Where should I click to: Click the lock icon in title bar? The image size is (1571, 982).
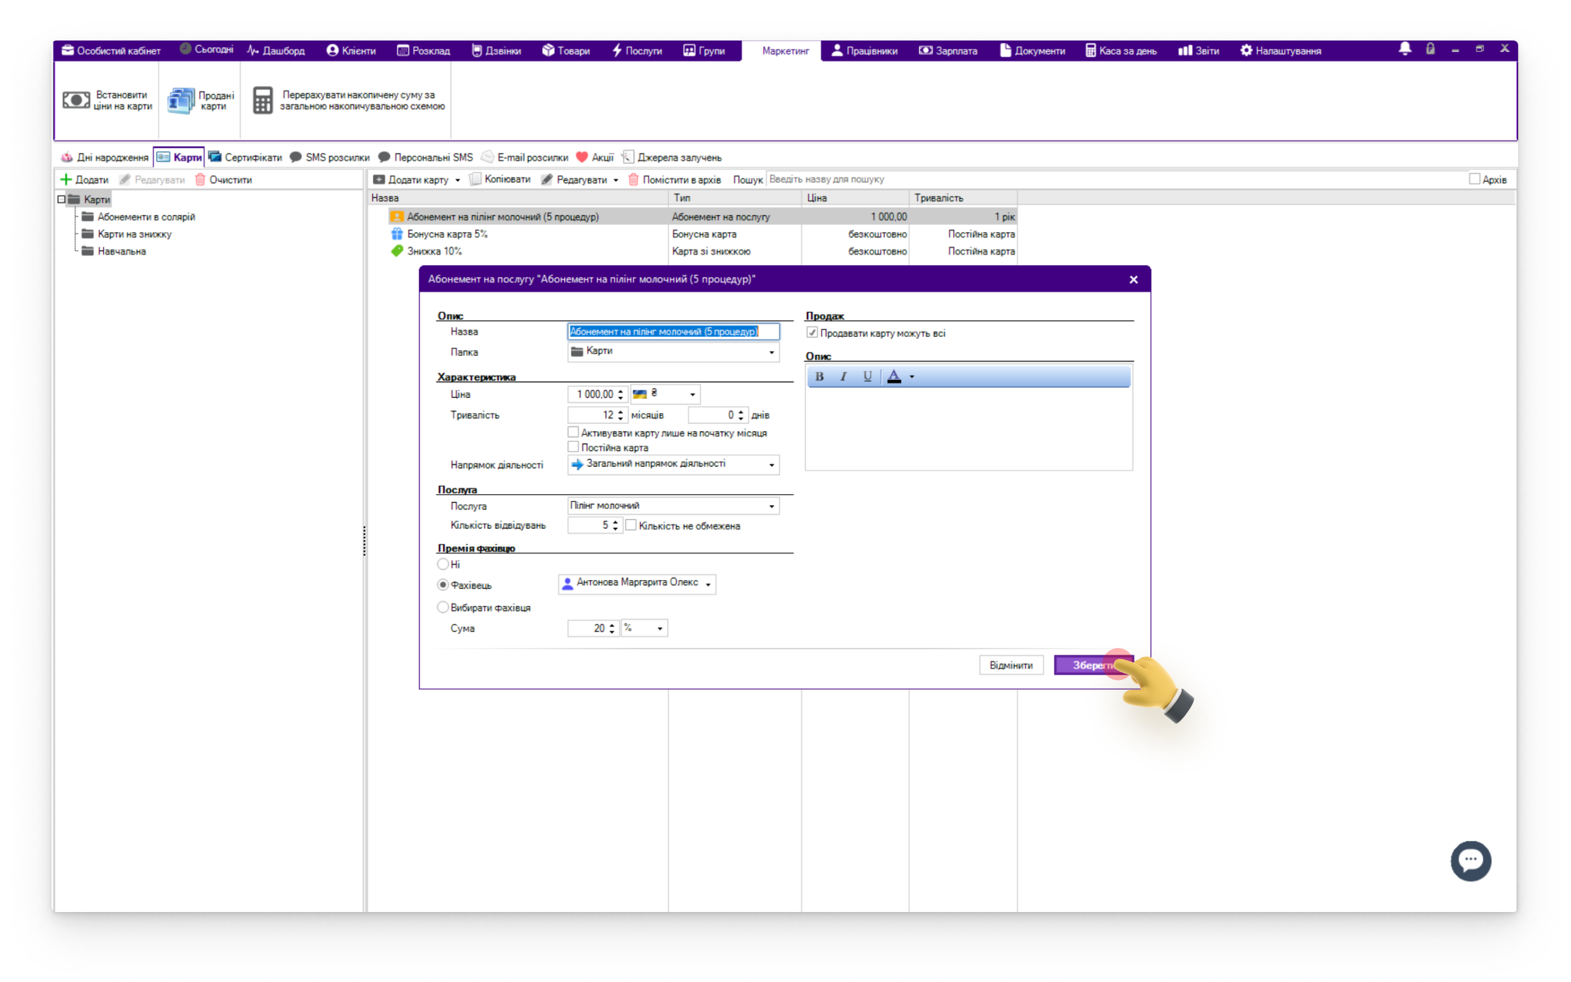point(1430,49)
